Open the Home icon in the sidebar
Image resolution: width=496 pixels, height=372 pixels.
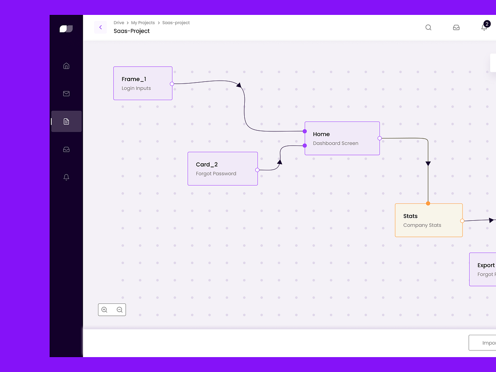pyautogui.click(x=66, y=66)
